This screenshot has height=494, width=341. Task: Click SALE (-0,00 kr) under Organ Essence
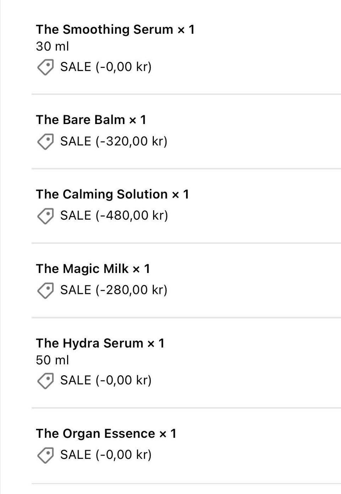click(106, 455)
